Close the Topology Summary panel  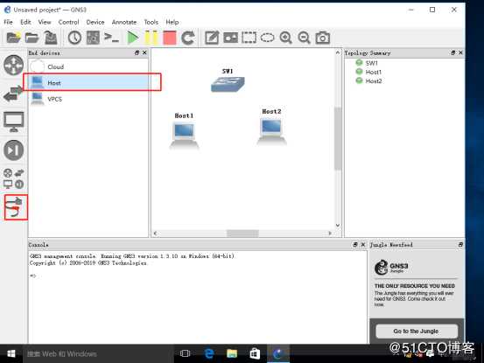click(460, 52)
